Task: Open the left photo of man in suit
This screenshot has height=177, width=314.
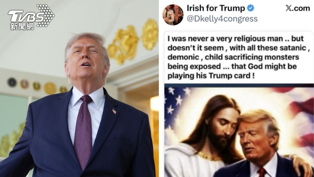Action: (x=79, y=89)
